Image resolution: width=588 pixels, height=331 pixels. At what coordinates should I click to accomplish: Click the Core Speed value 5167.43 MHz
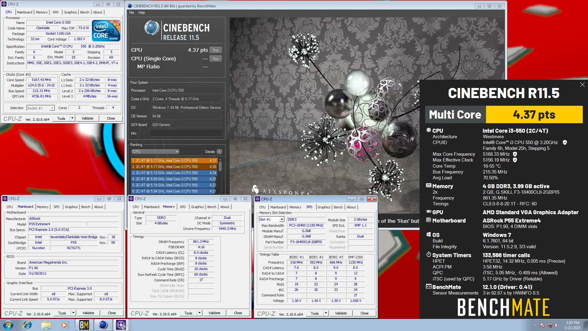coord(42,80)
